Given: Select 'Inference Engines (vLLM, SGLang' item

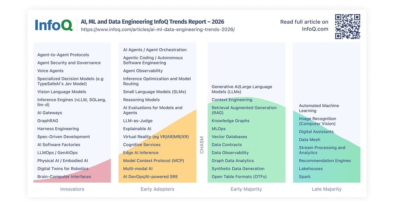Looking at the screenshot, I should (72, 102).
